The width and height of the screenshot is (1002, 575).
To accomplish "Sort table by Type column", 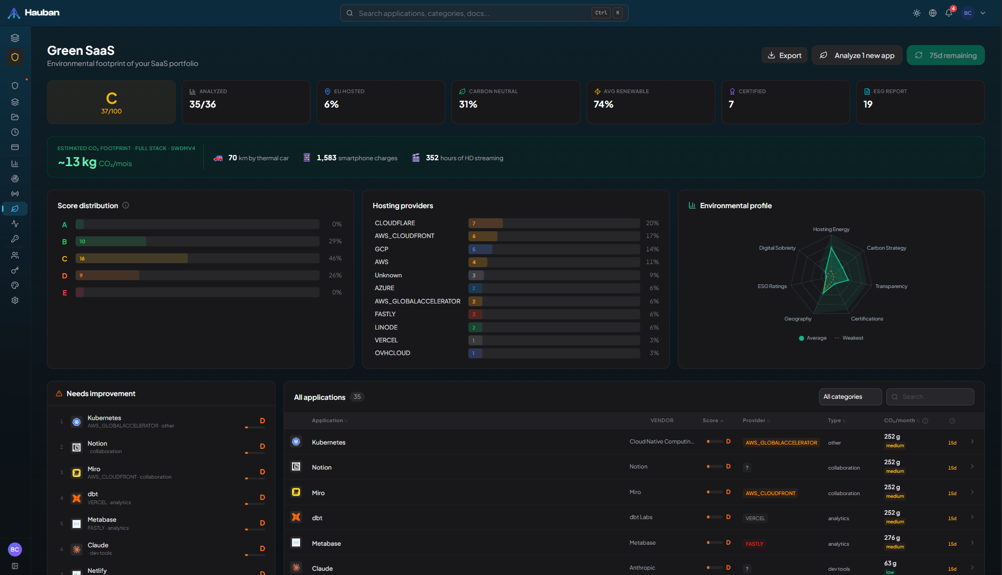I will pyautogui.click(x=836, y=421).
